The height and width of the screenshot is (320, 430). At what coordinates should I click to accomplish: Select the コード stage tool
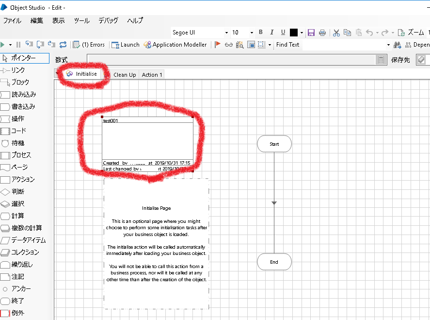pos(14,131)
